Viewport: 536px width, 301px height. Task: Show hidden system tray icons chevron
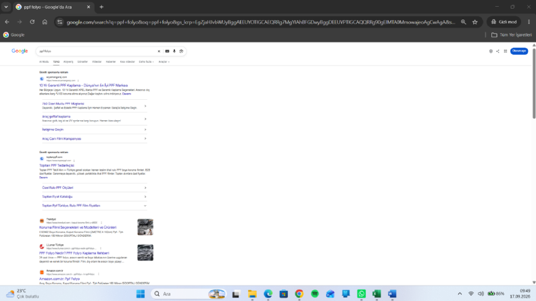click(x=460, y=294)
